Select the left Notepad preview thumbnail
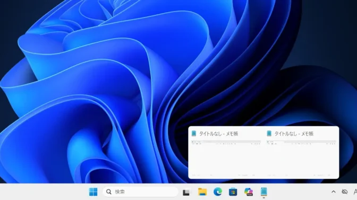The height and width of the screenshot is (200, 357). click(x=226, y=159)
